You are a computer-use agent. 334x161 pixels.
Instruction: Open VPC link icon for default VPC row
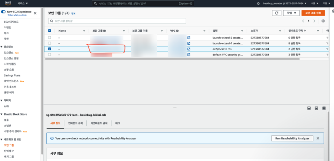[x=189, y=55]
